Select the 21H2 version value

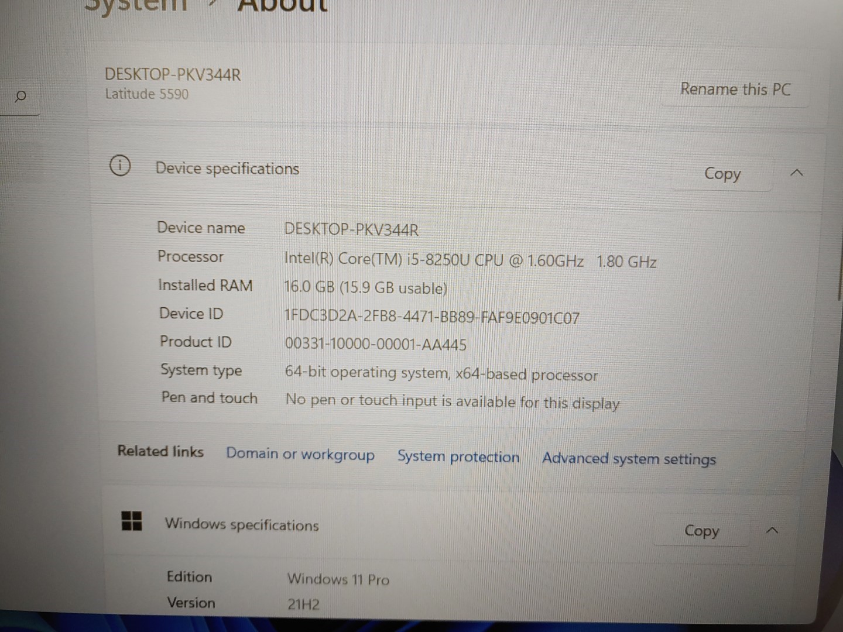(x=303, y=604)
